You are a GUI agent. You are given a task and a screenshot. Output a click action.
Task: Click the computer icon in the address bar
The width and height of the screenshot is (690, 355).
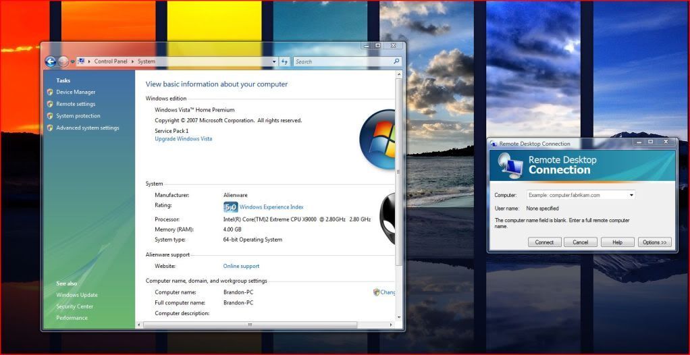(81, 61)
